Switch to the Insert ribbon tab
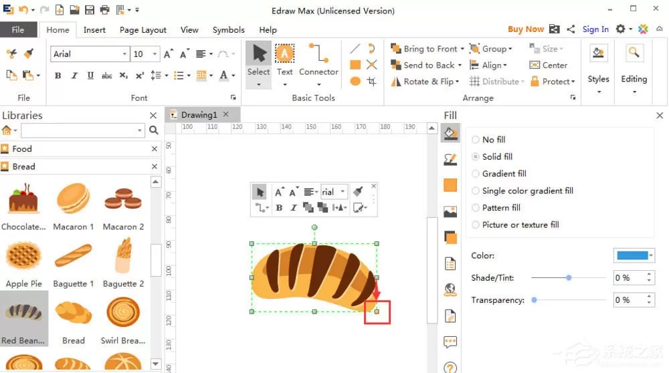669x373 pixels. click(x=94, y=30)
